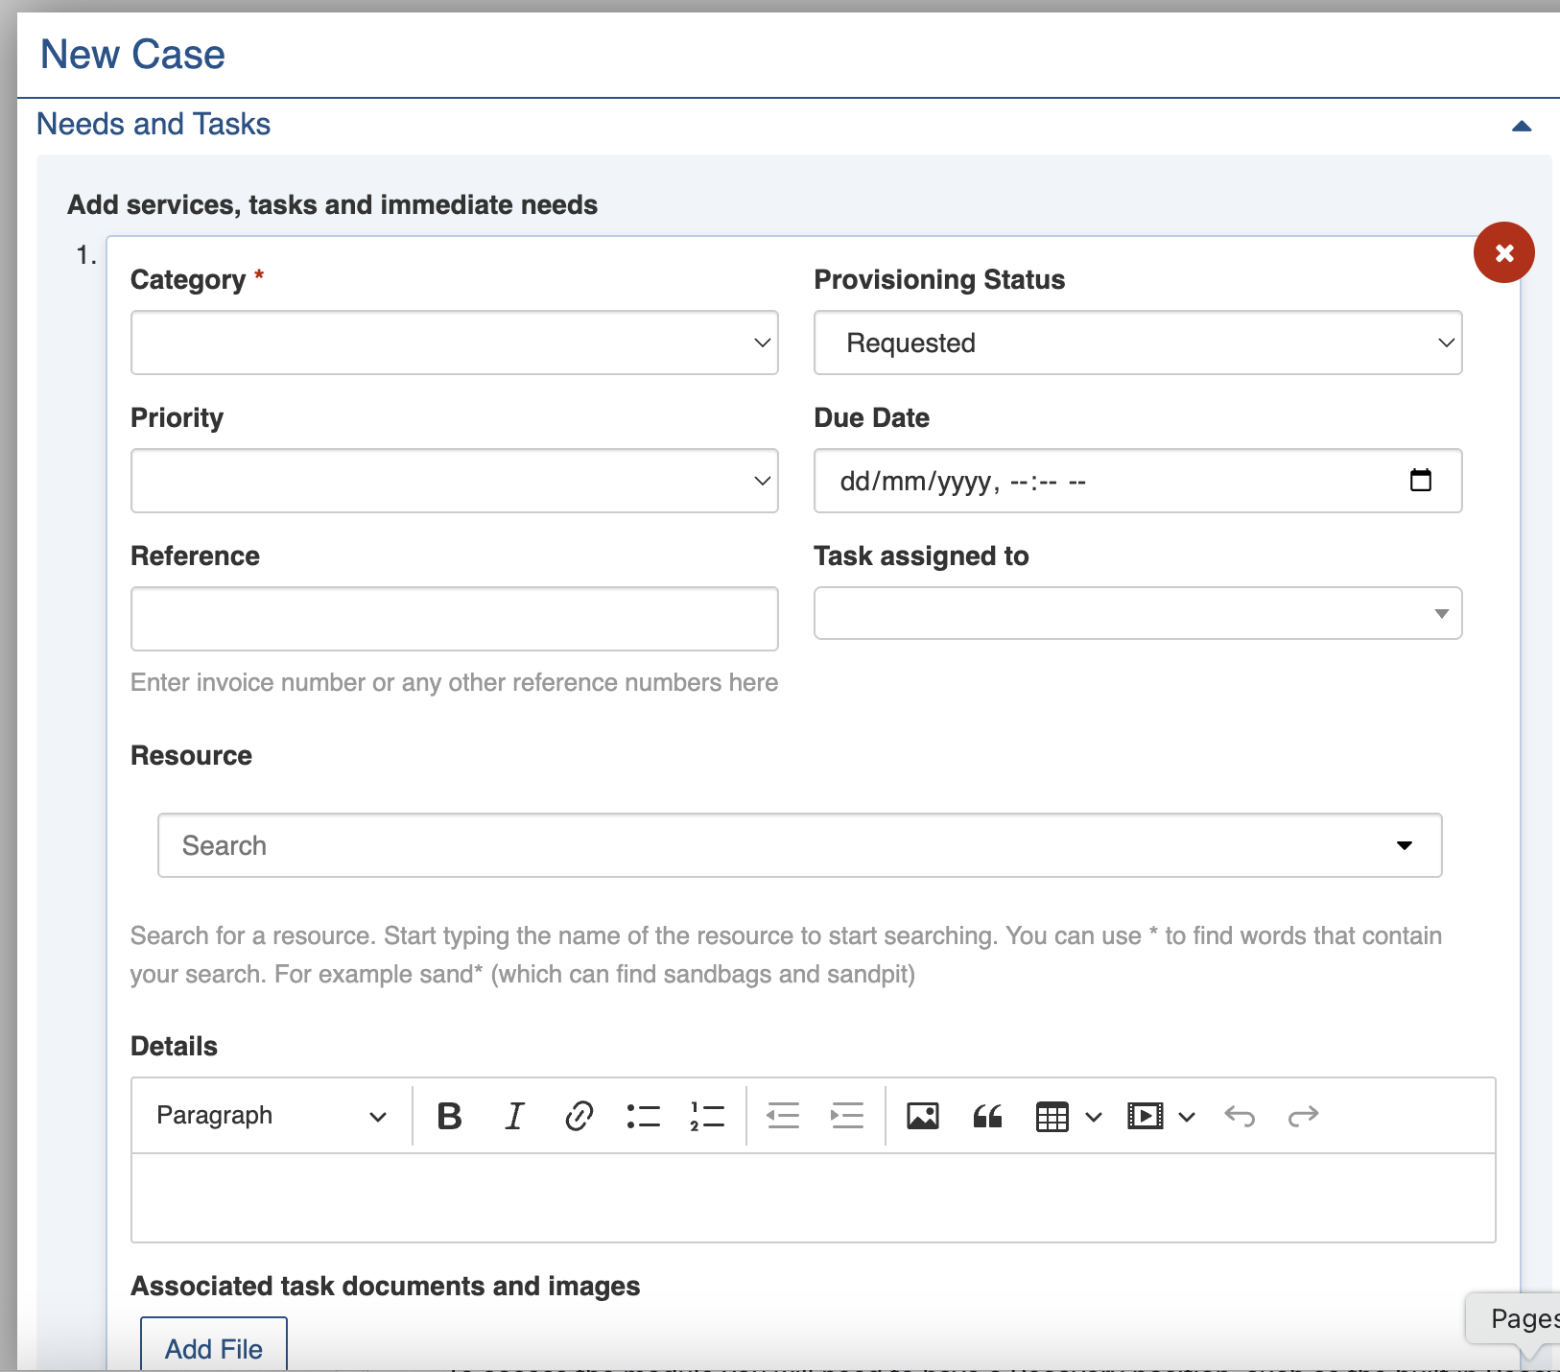Image resolution: width=1560 pixels, height=1372 pixels.
Task: Increase indent in Details editor
Action: coord(847,1116)
